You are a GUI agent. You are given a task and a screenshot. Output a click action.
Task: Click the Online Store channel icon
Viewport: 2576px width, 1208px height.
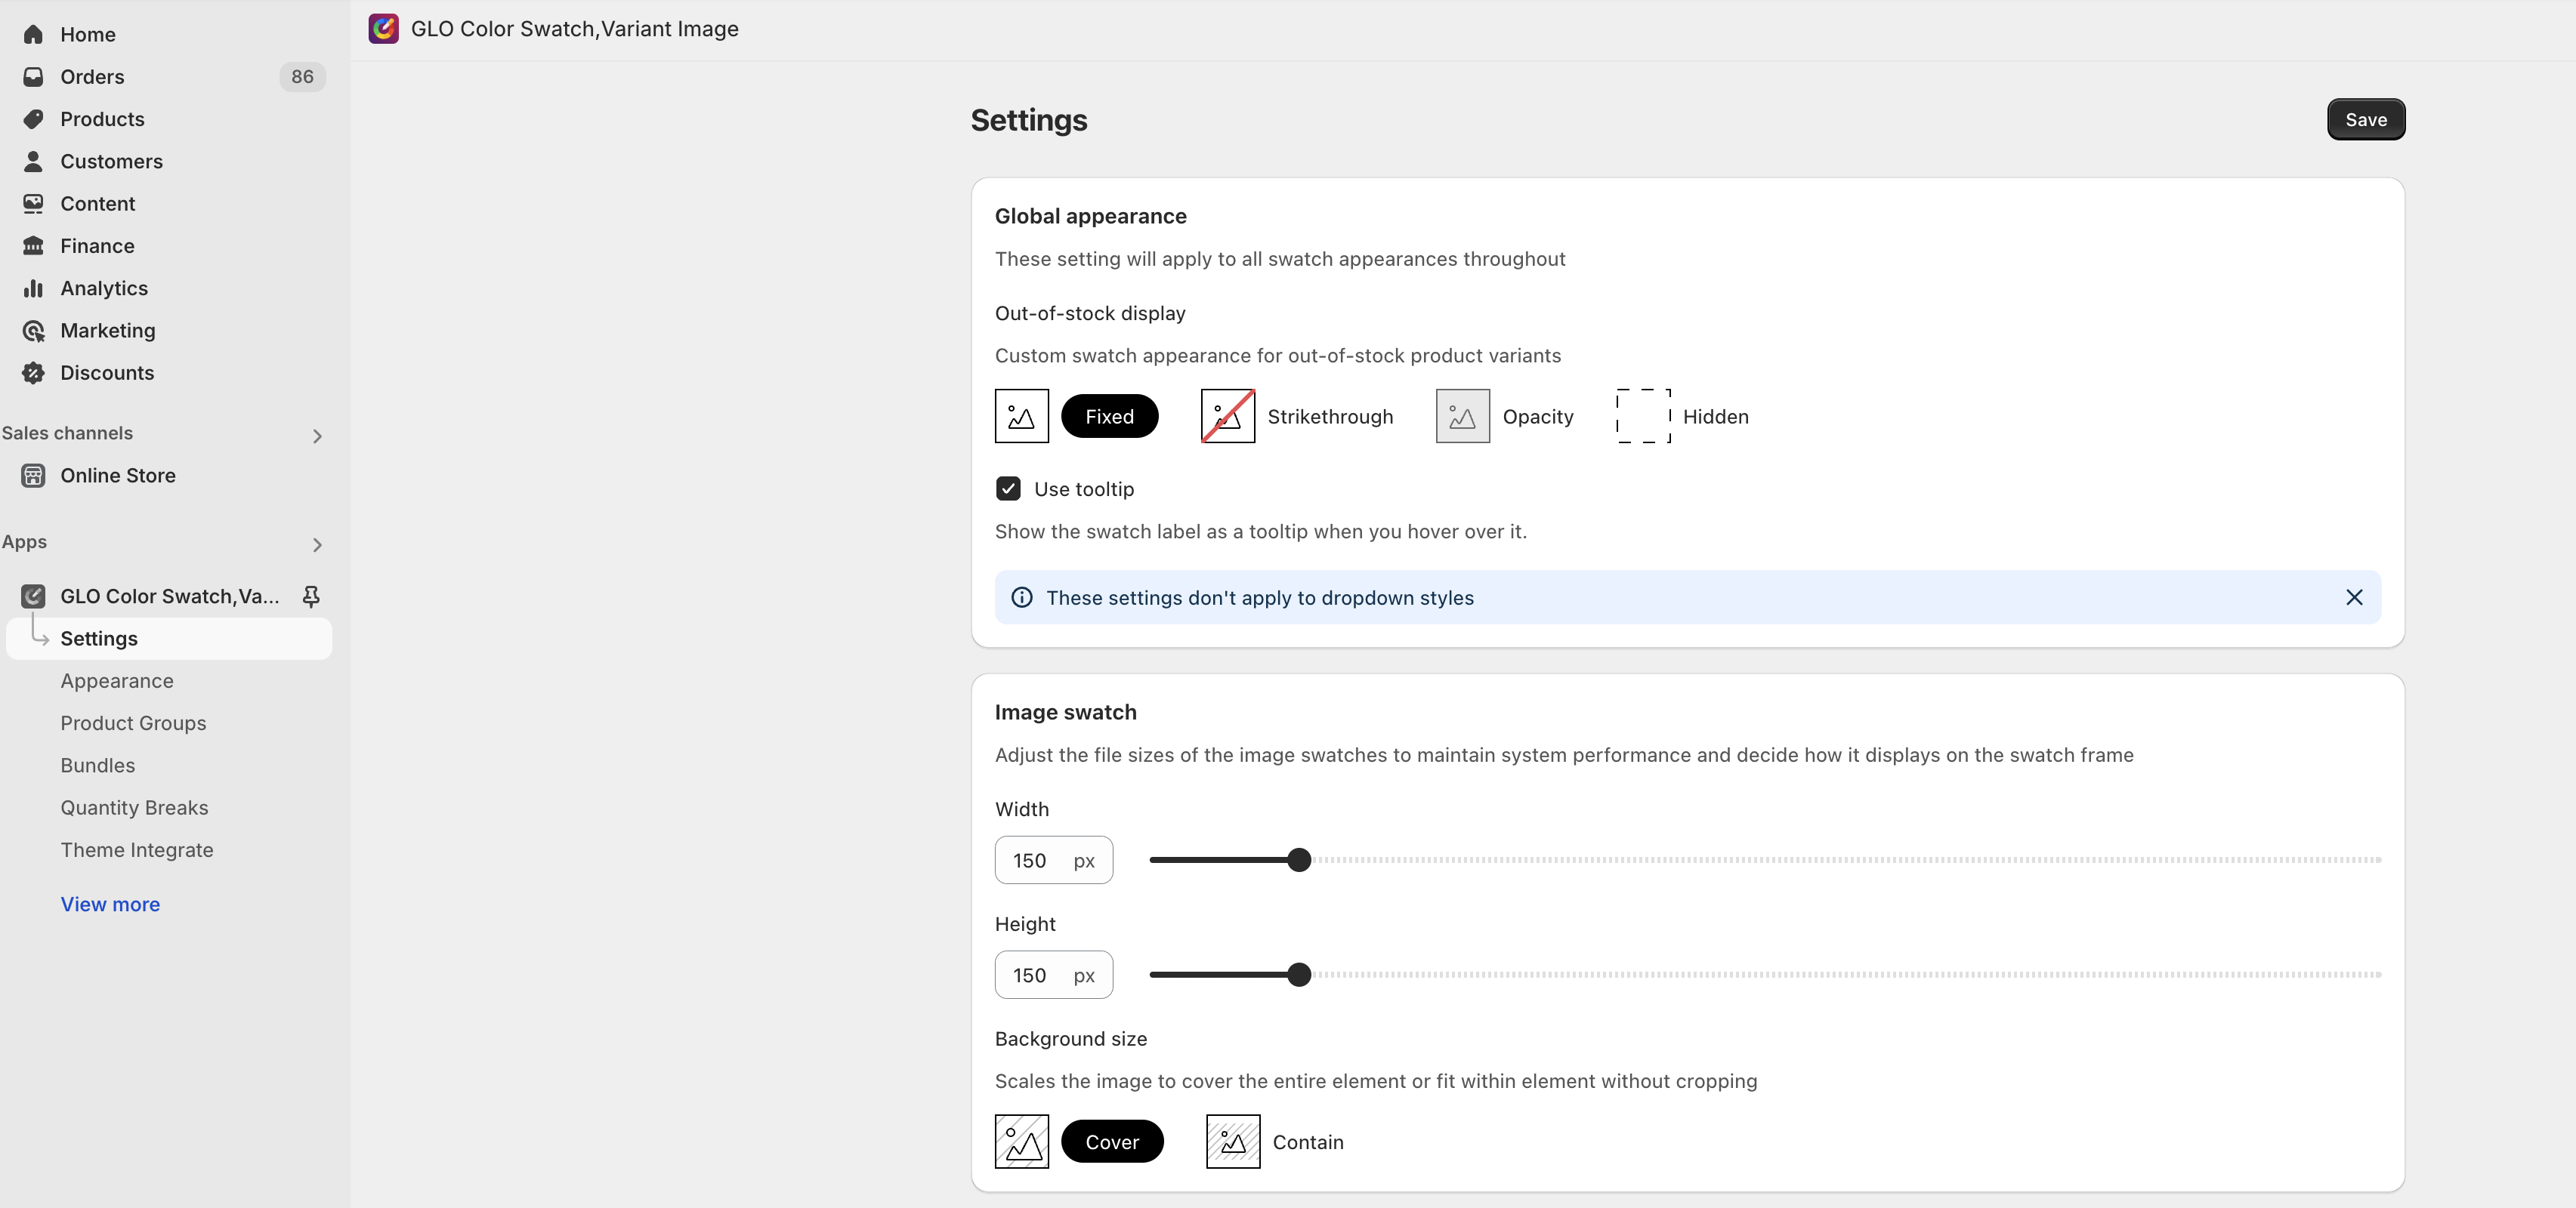pos(33,476)
